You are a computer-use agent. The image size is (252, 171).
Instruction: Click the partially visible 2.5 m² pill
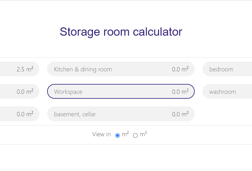click(x=20, y=69)
